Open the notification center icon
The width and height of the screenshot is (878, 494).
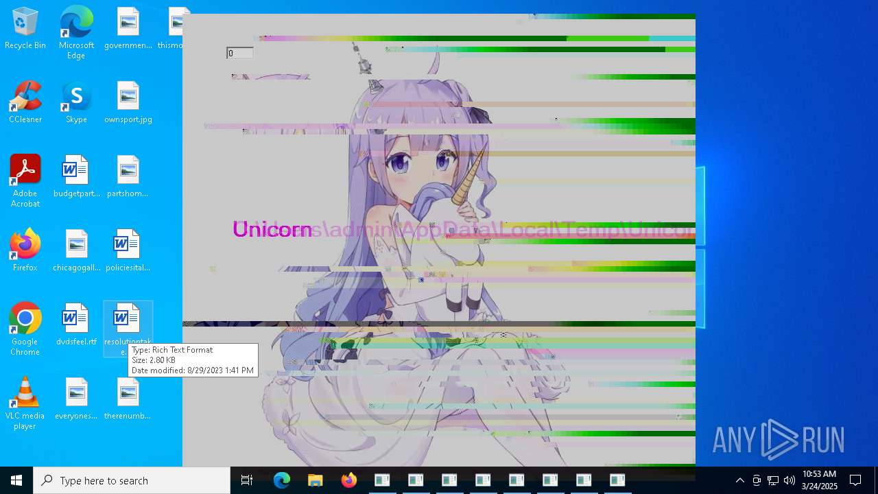(855, 480)
